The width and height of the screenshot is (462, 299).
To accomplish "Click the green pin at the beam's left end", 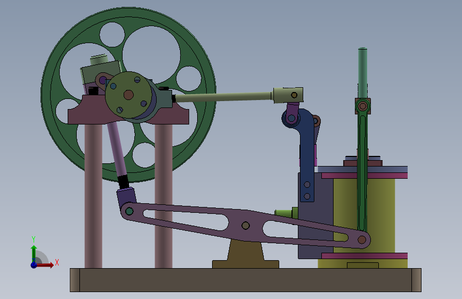I will (x=129, y=211).
